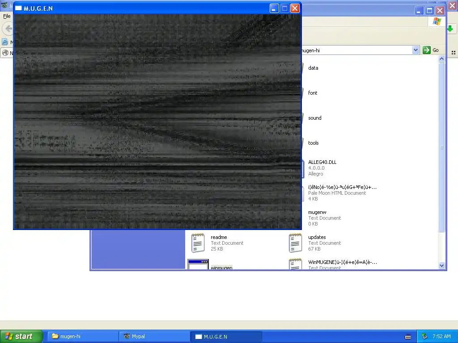Click the globe icon on the Mypal tab

click(5, 53)
